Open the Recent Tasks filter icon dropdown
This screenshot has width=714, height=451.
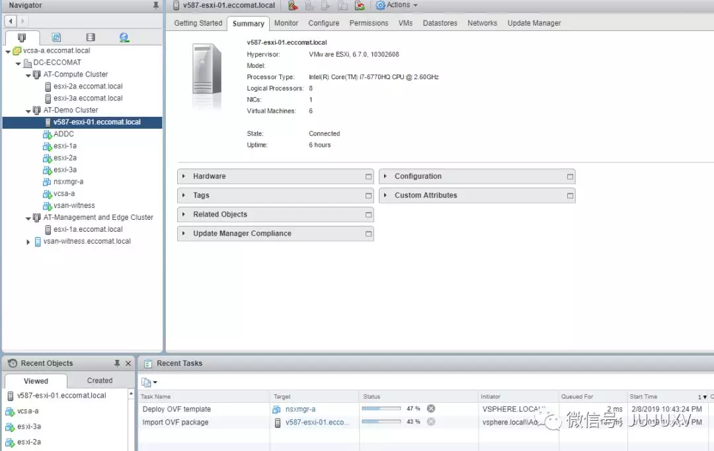point(149,382)
